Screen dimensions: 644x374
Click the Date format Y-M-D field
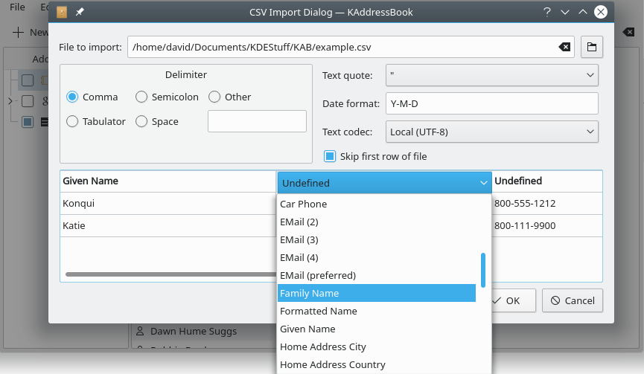pos(491,103)
